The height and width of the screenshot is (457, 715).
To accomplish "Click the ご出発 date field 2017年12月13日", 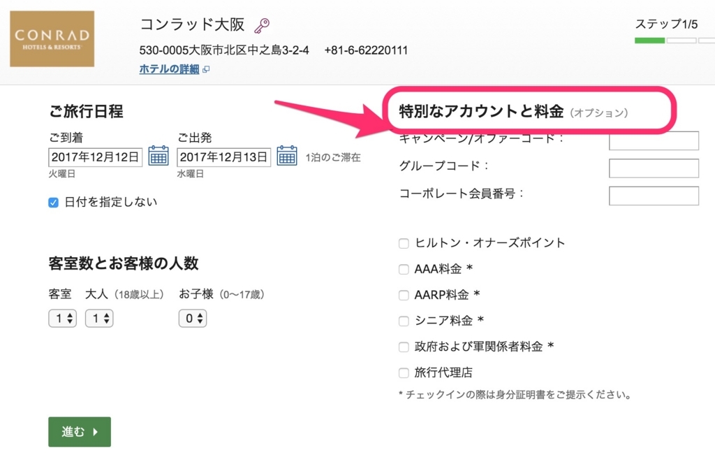I will [x=224, y=157].
